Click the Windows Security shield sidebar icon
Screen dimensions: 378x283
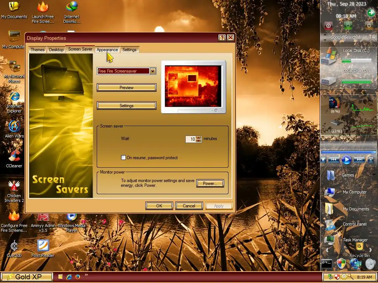[341, 263]
